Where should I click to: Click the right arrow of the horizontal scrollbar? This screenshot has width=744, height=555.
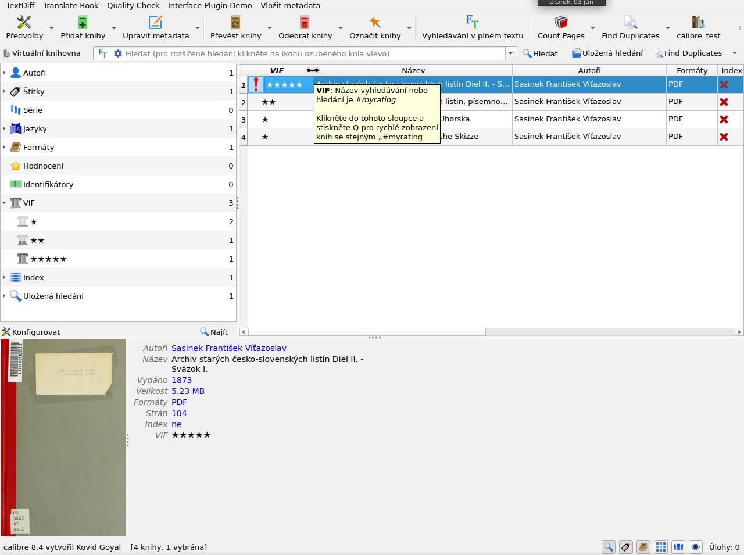pyautogui.click(x=739, y=332)
